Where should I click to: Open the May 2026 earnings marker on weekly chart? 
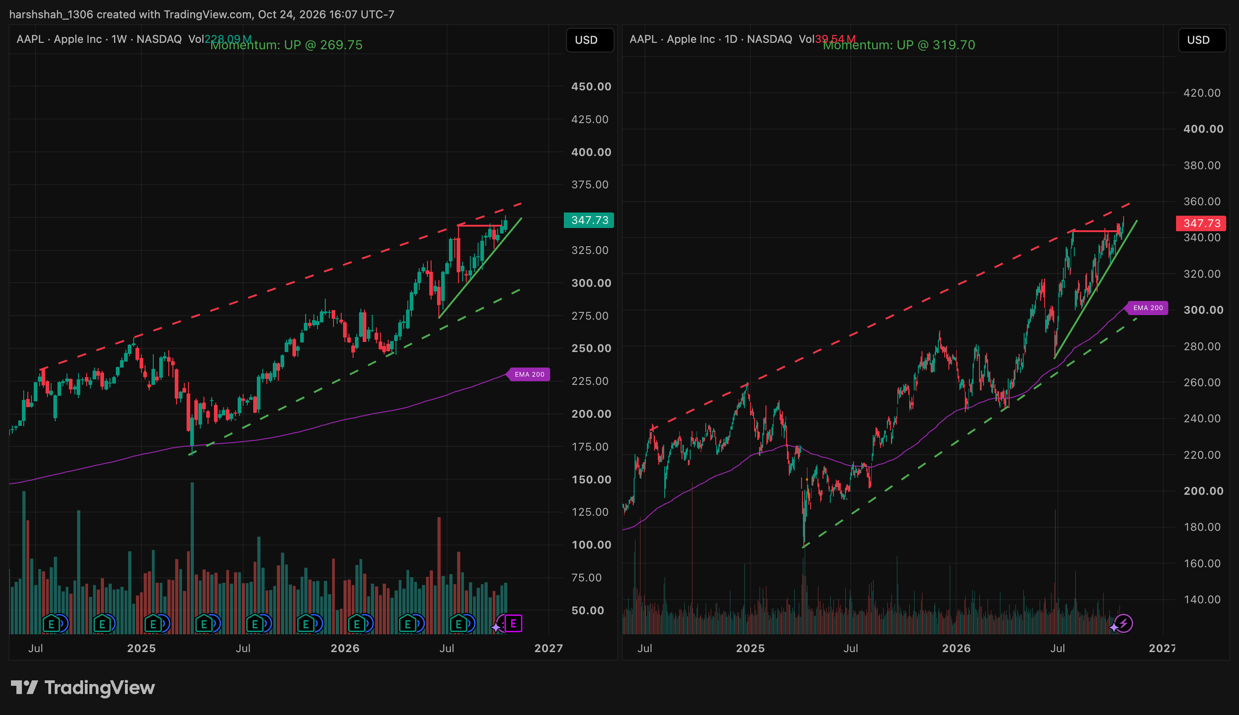[408, 624]
